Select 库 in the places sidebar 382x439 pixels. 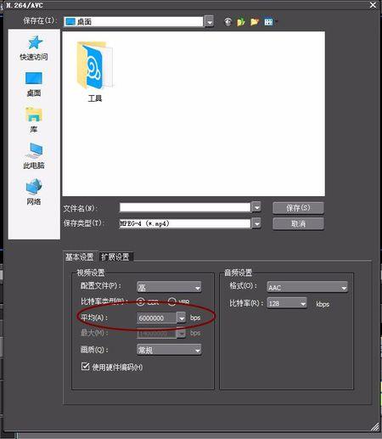tap(34, 120)
